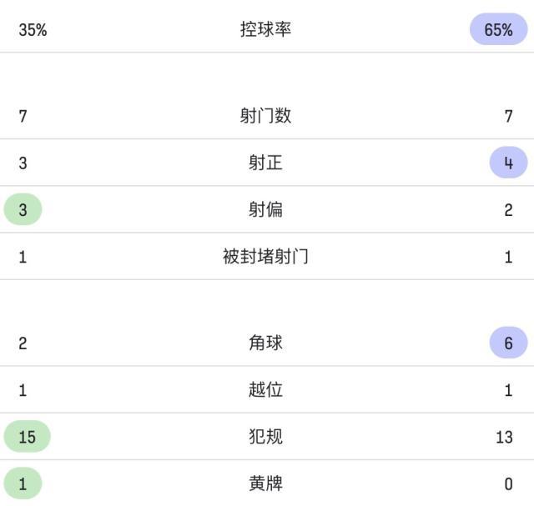
Task: Select the purple badge showing 6 角球
Action: point(508,343)
